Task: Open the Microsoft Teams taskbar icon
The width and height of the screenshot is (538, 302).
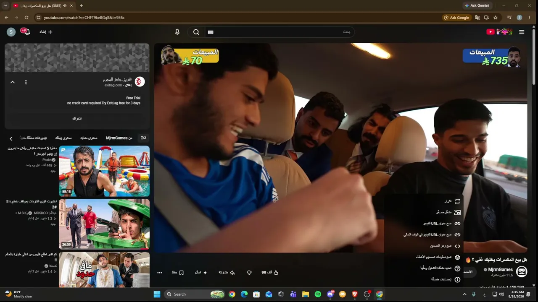Action: point(293,294)
